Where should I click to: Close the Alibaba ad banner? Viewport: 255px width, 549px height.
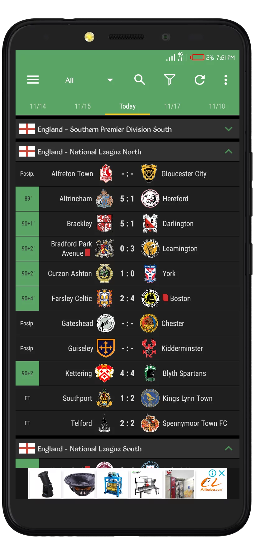point(222,473)
